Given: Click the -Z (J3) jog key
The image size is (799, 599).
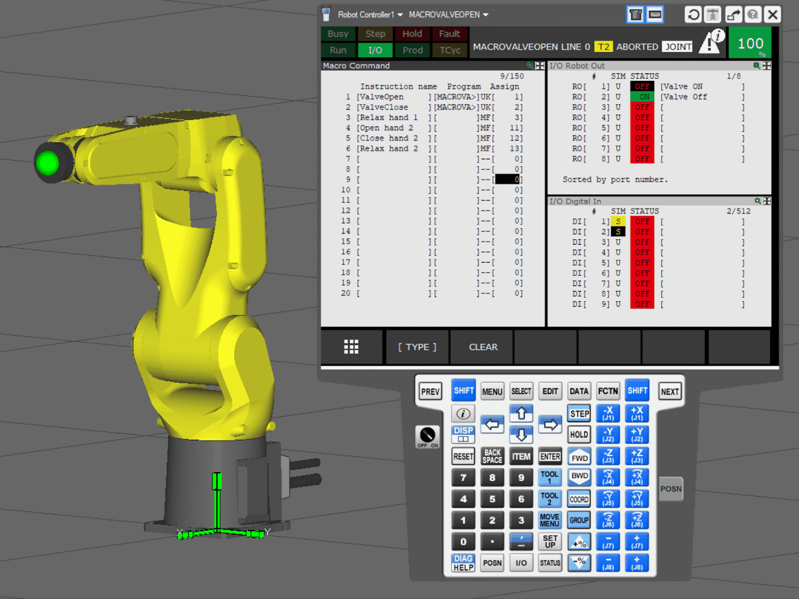Looking at the screenshot, I should [608, 456].
